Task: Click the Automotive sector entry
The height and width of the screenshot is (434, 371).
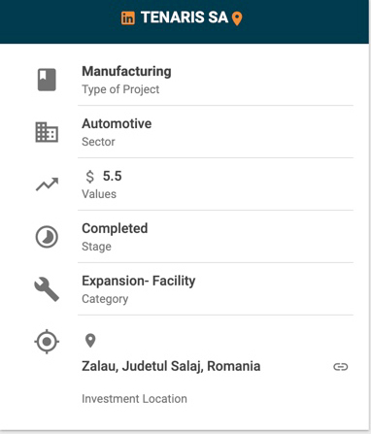Action: 117,123
